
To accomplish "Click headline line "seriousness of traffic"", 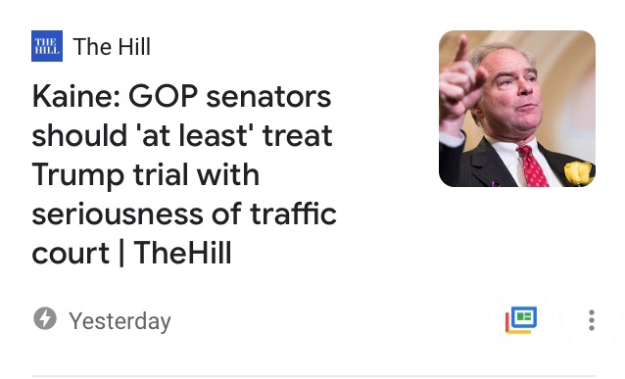I will pyautogui.click(x=184, y=214).
